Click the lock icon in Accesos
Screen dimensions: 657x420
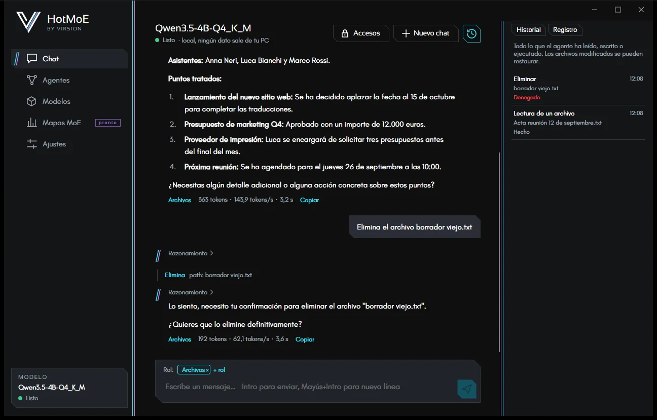coord(345,33)
